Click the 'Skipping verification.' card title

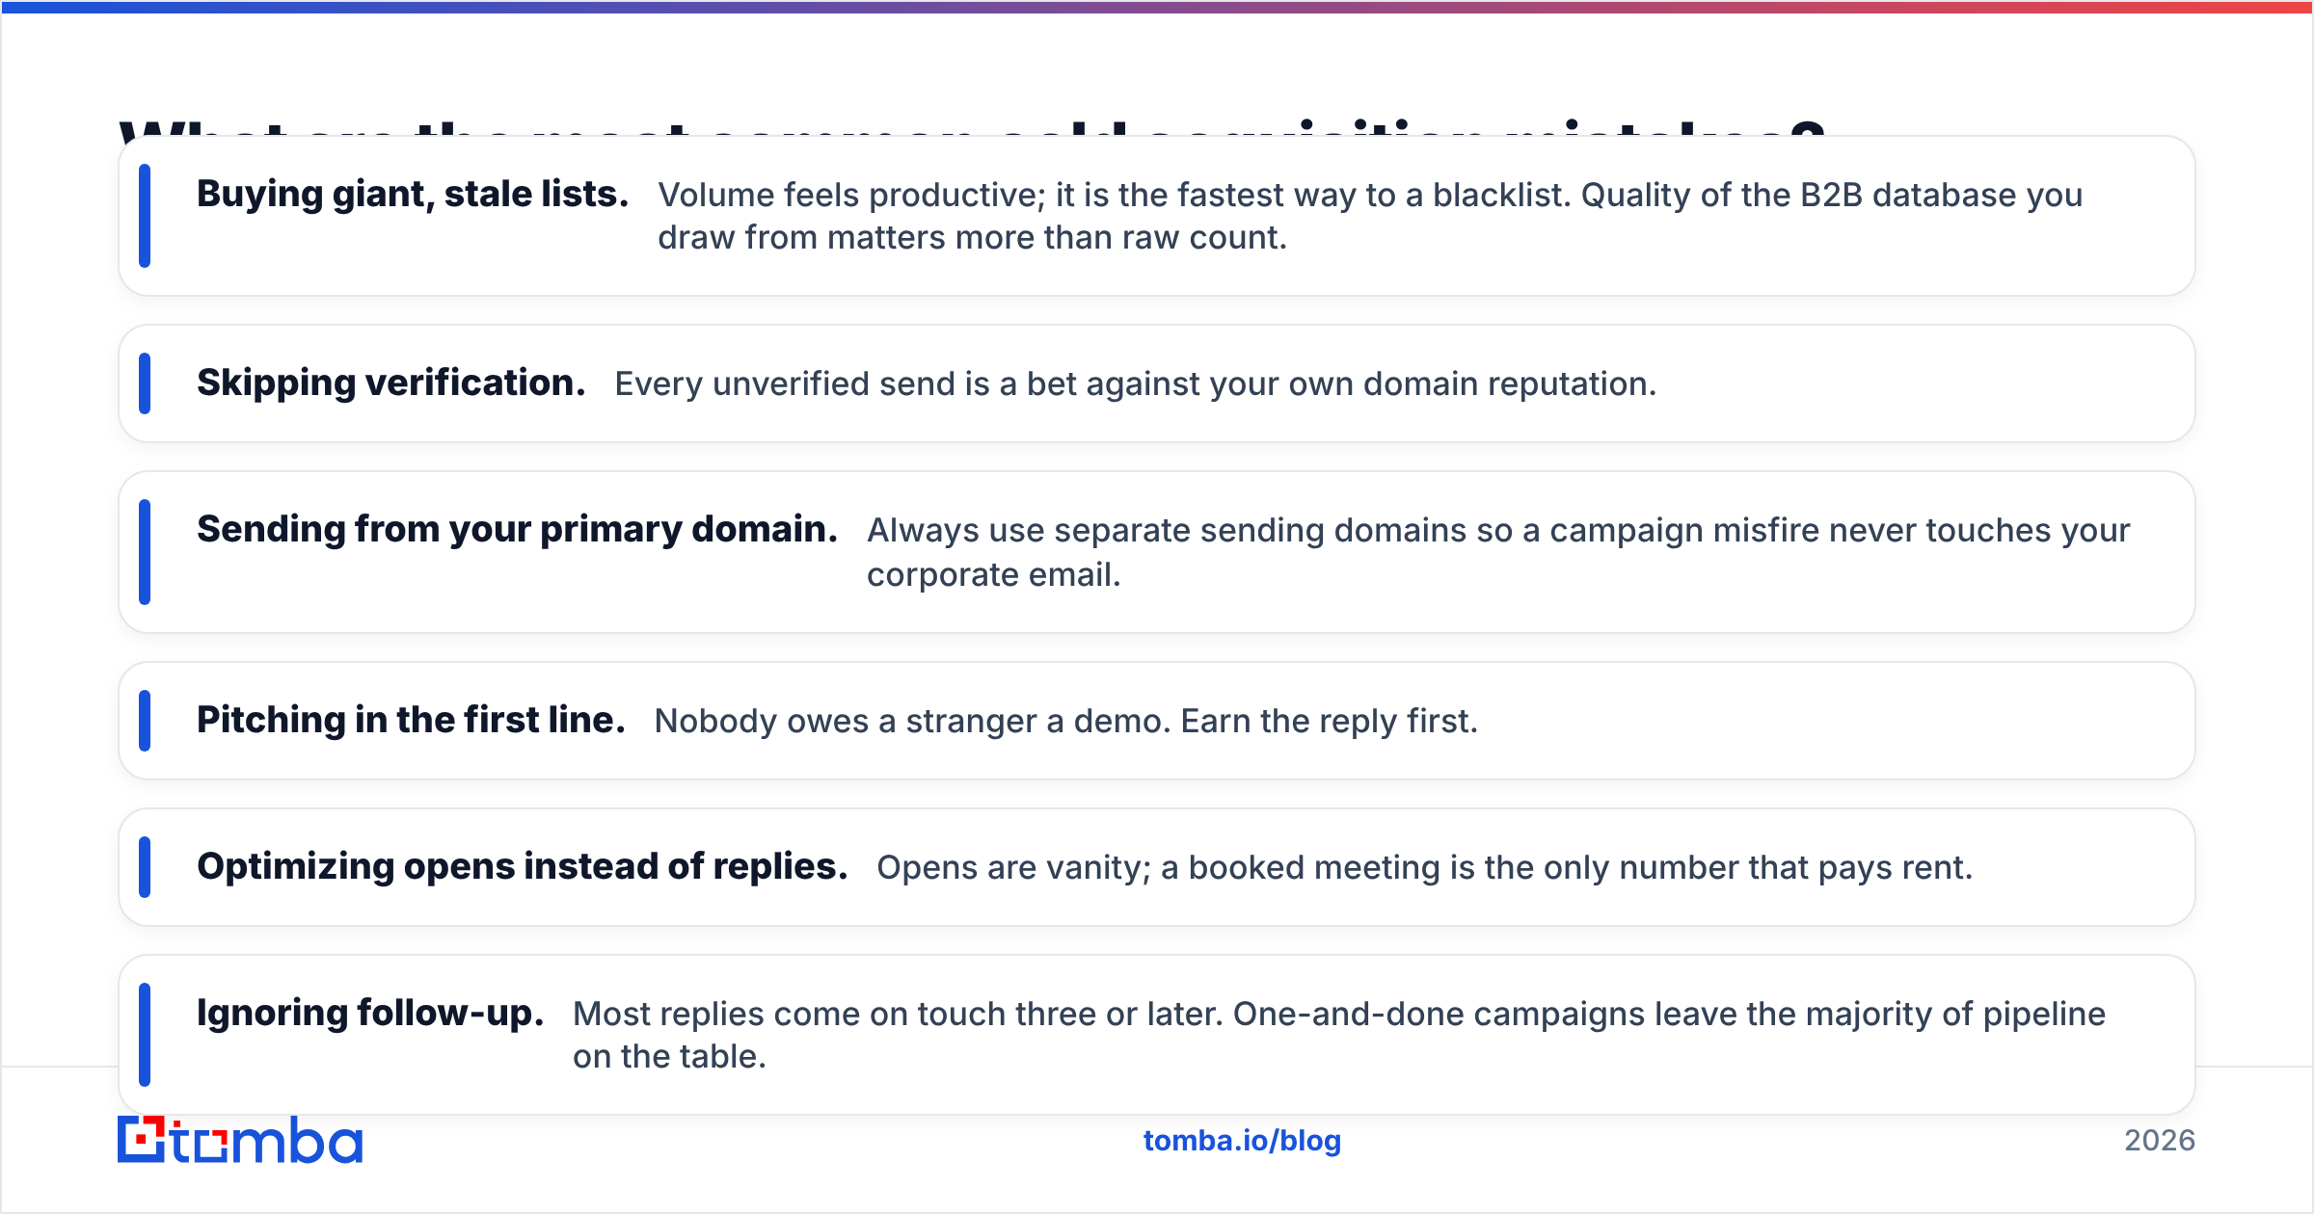(x=391, y=383)
